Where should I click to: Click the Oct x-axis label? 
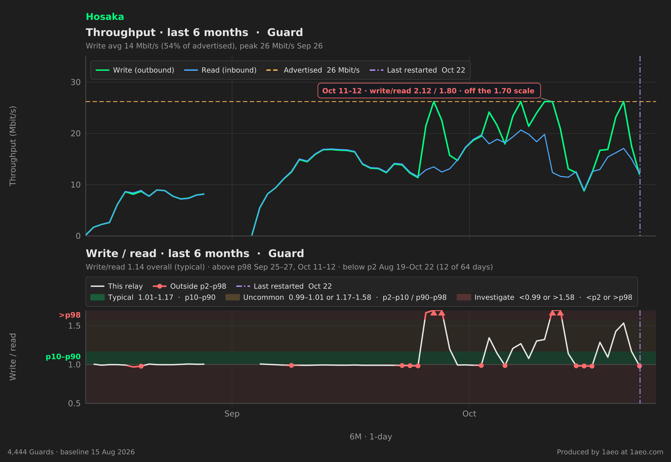tap(469, 414)
